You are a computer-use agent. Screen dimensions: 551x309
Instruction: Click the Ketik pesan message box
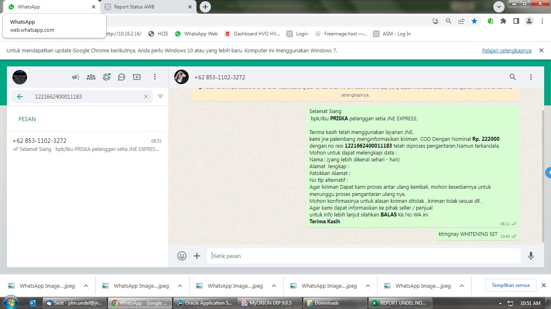(x=363, y=256)
